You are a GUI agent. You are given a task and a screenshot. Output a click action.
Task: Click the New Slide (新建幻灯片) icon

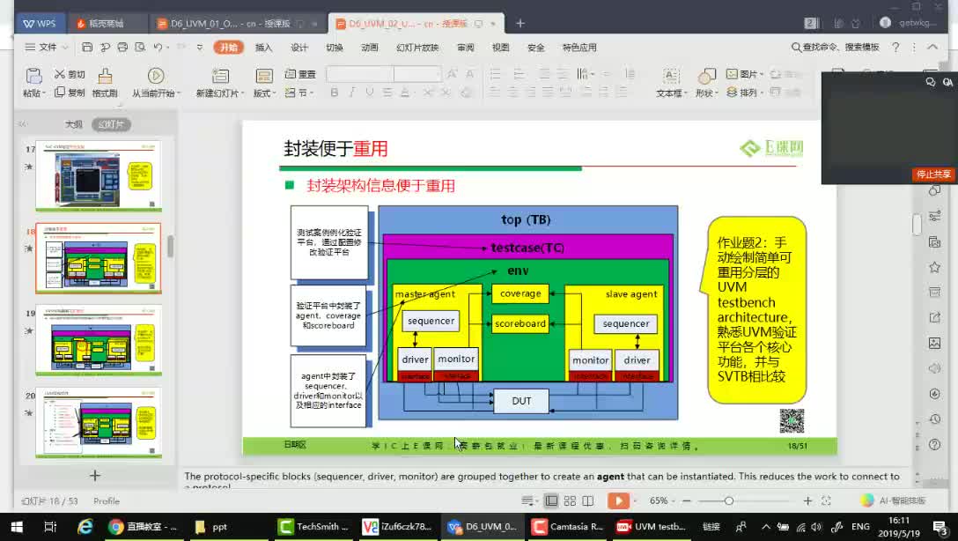point(220,76)
